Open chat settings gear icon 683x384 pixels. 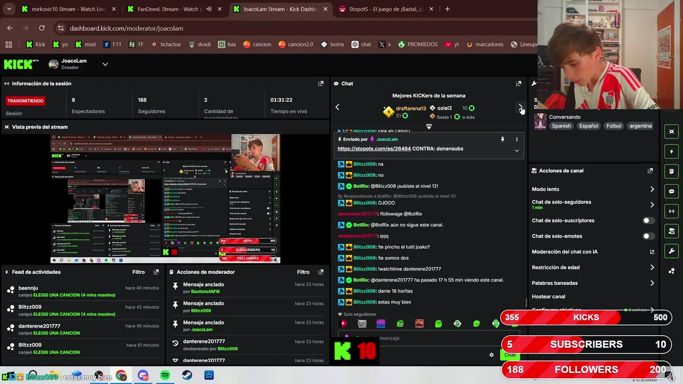pyautogui.click(x=491, y=355)
